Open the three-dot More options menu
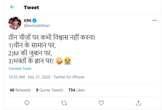This screenshot has width=162, height=110. pos(154,20)
